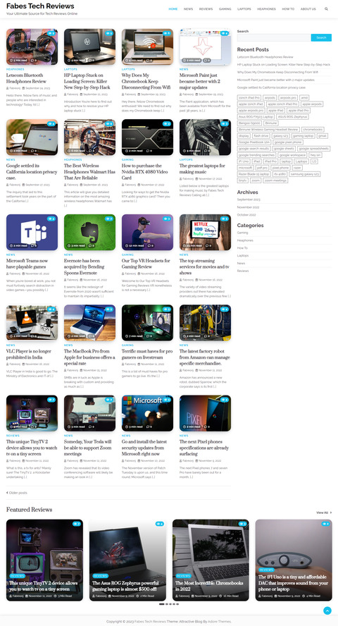Open the VLC Player thumbnail image
The image size is (338, 626).
pos(32,323)
